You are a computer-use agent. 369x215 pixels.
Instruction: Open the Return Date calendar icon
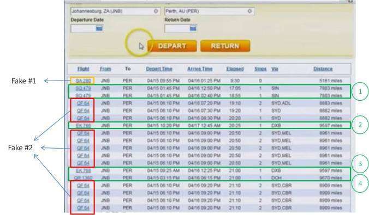tap(193, 29)
